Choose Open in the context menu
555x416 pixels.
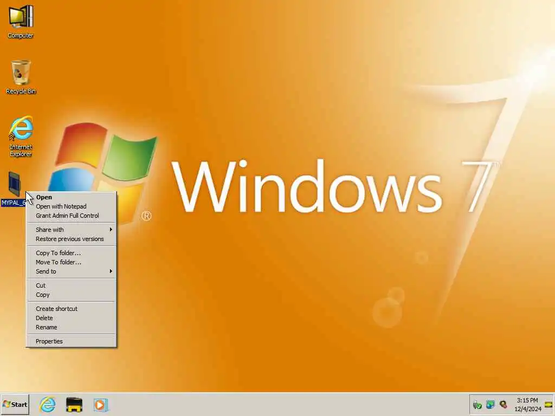pos(72,197)
